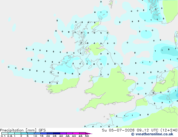
Task: Click the '(12+240)' forecast offset text
Action: (169, 130)
